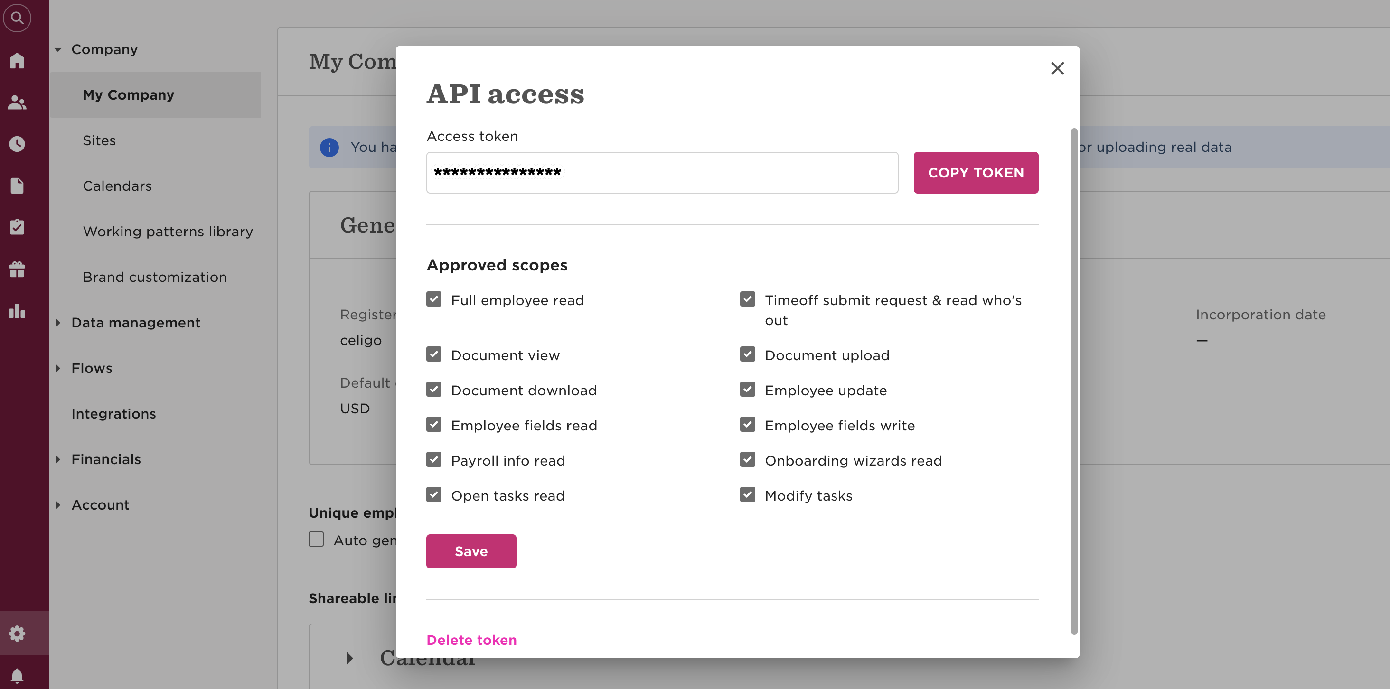This screenshot has height=689, width=1390.
Task: Open the People icon in the sidebar
Action: [x=17, y=102]
